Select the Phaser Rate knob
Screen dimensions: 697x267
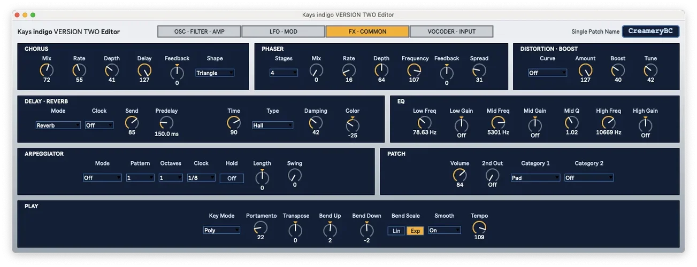coord(349,70)
